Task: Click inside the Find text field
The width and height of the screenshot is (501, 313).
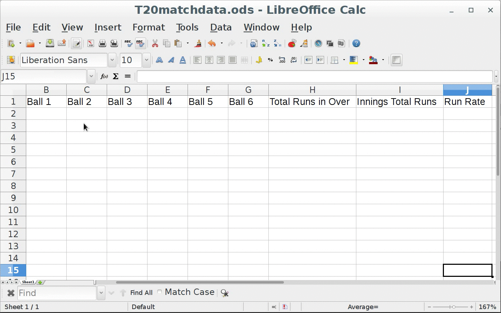Action: point(57,293)
